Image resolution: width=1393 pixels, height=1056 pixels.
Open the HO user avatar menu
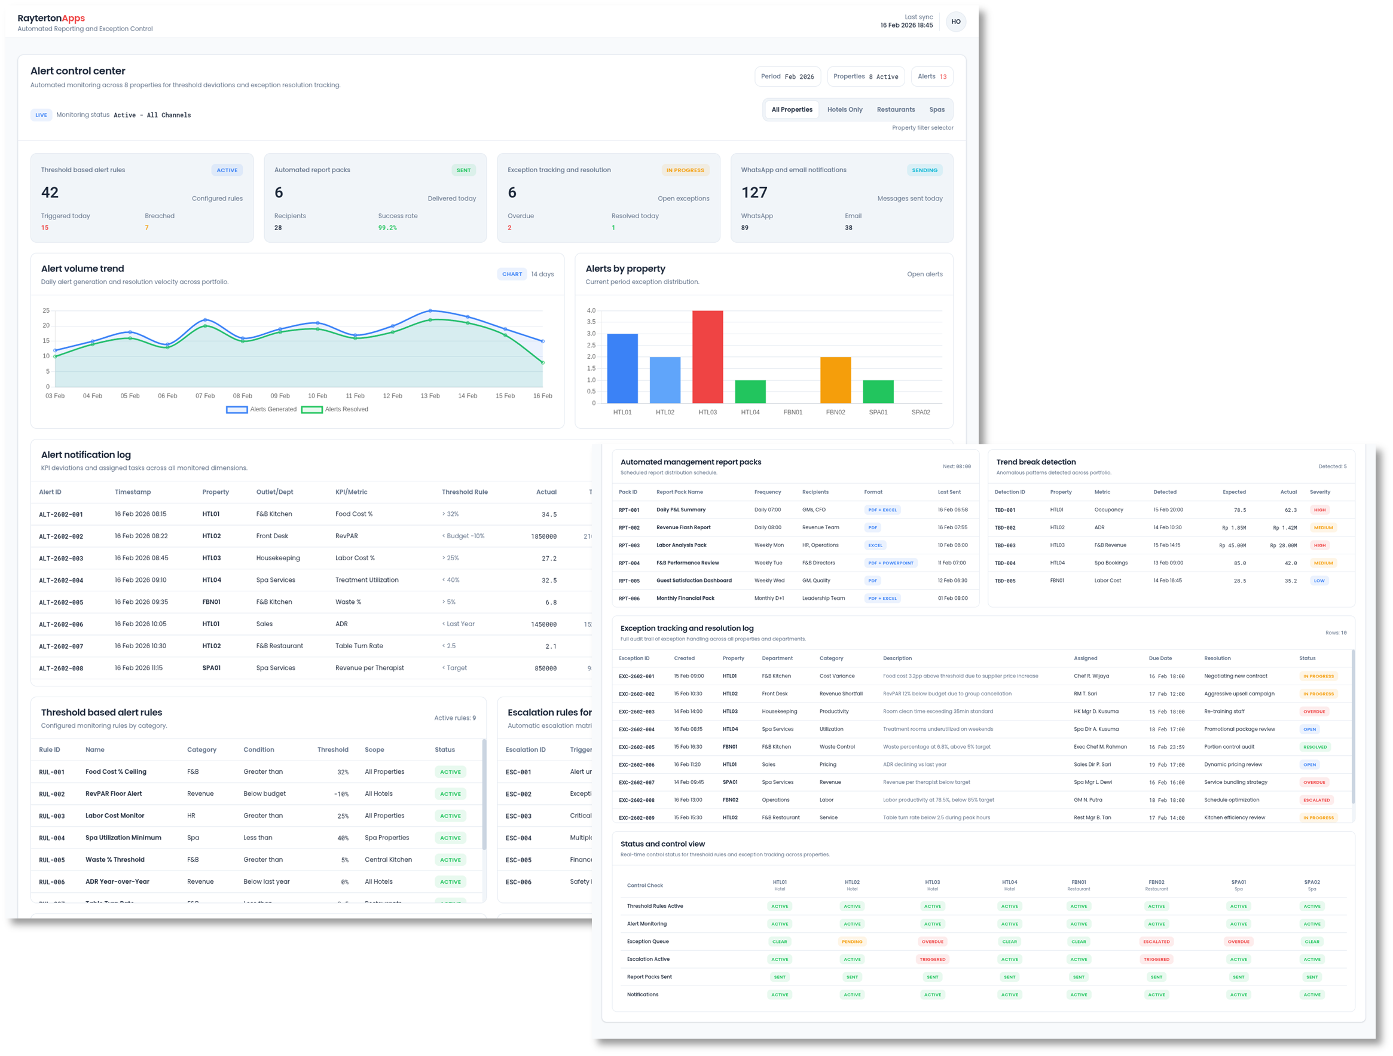(956, 22)
